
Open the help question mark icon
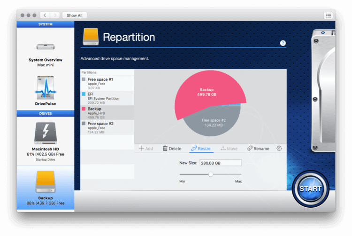pyautogui.click(x=283, y=43)
